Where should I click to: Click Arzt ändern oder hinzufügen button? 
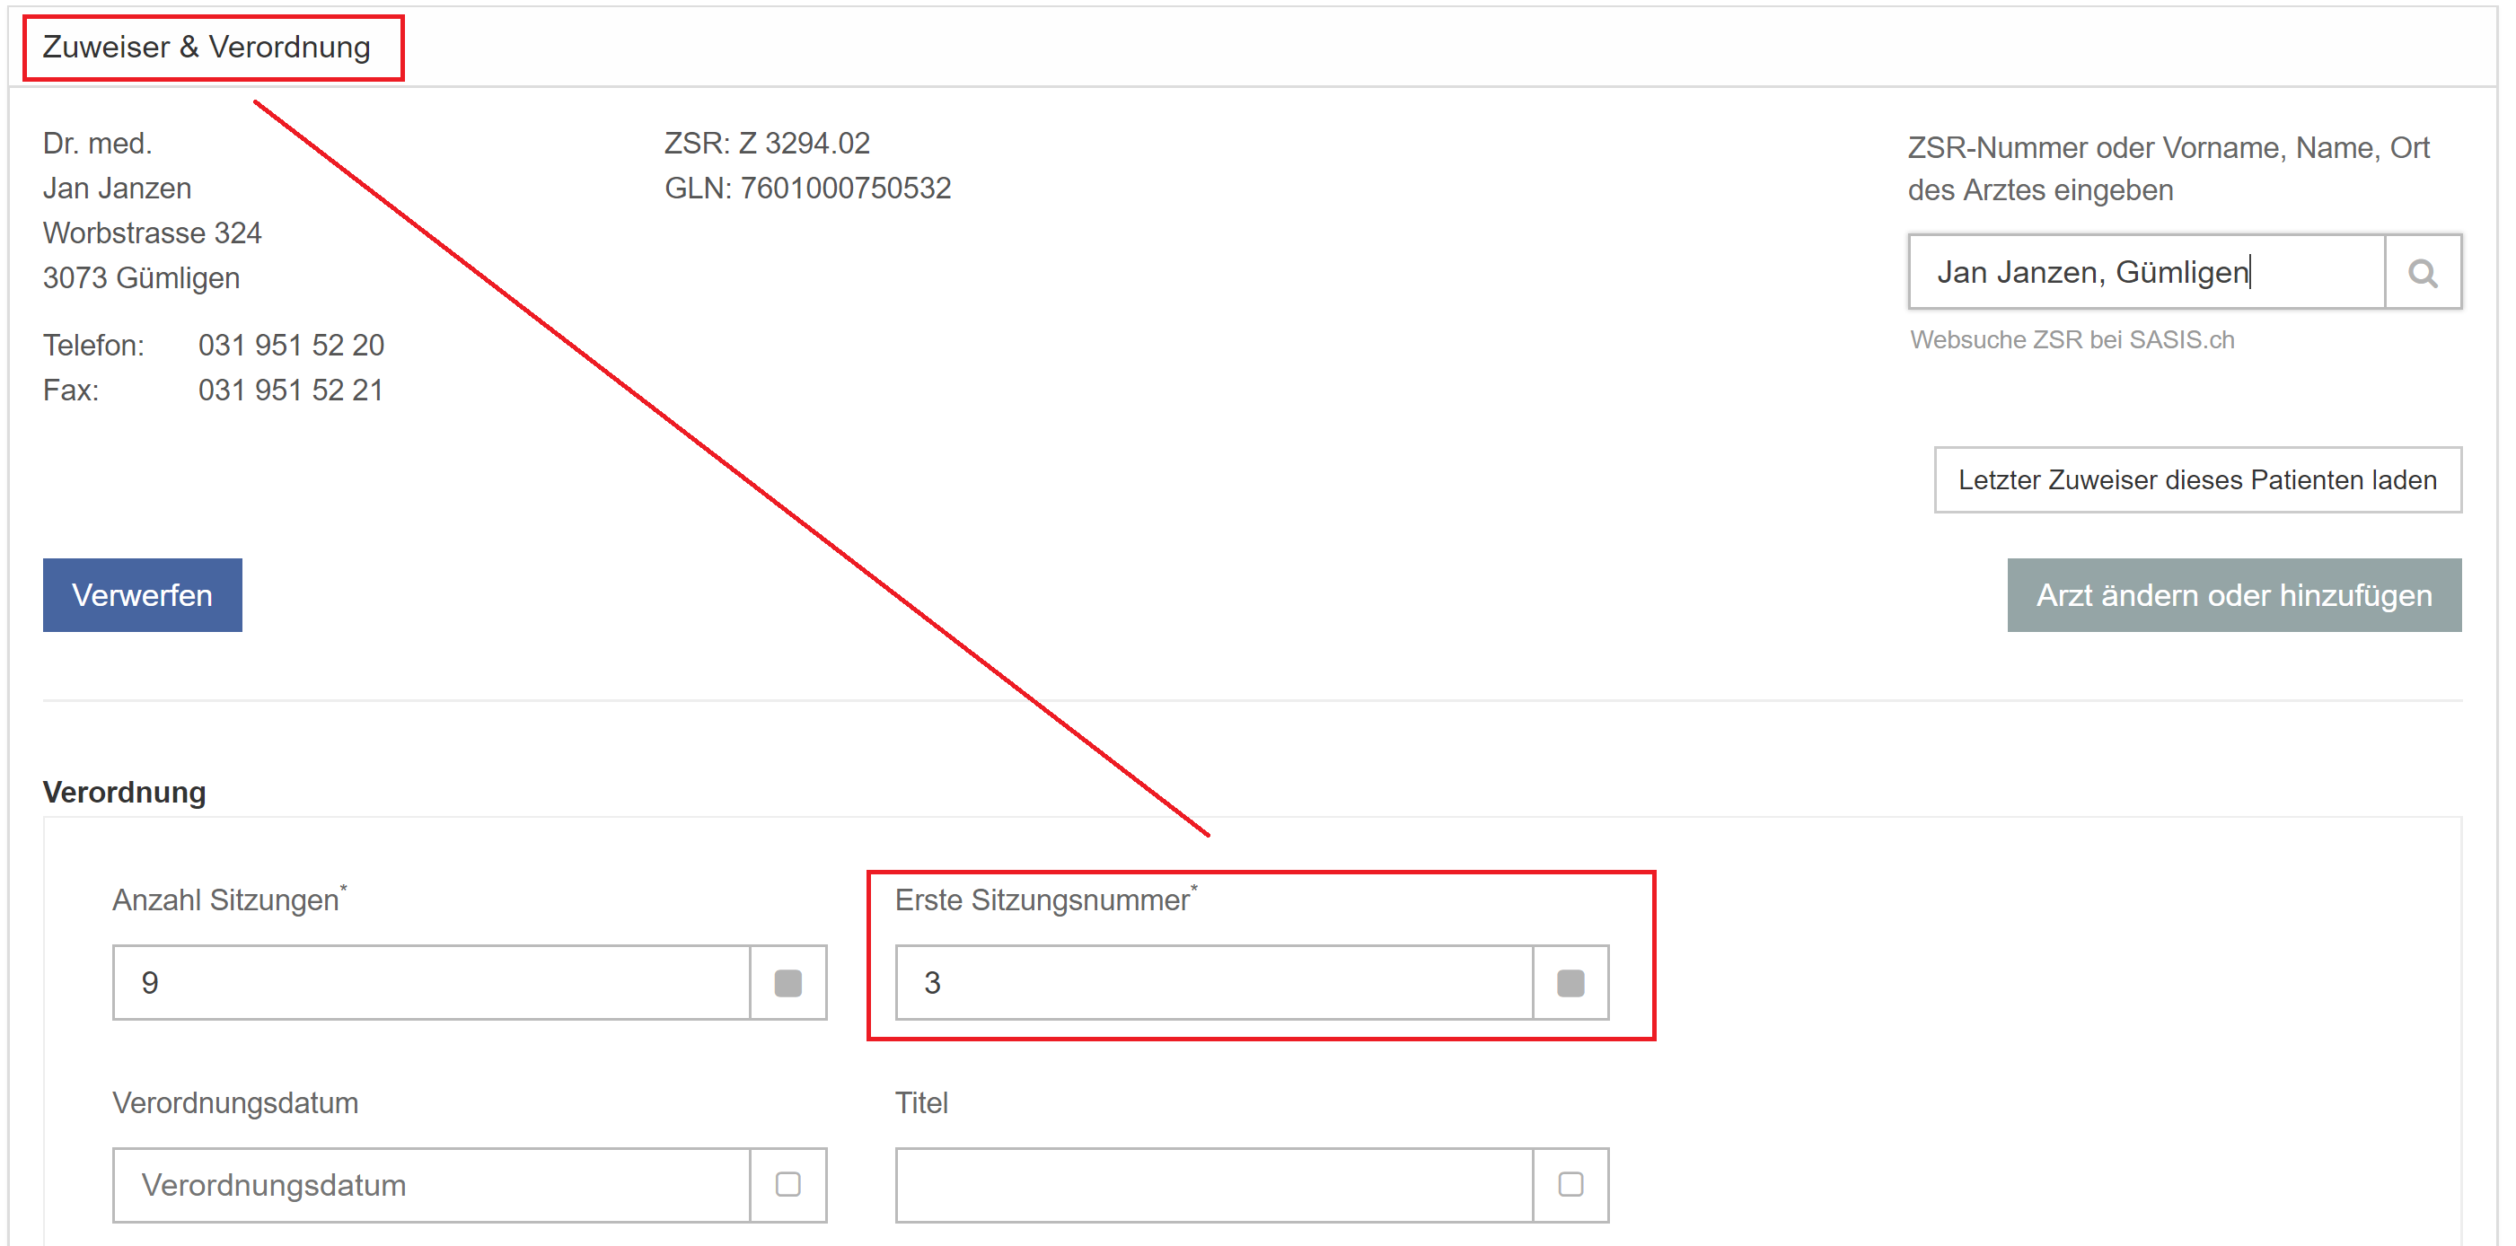pos(2234,594)
